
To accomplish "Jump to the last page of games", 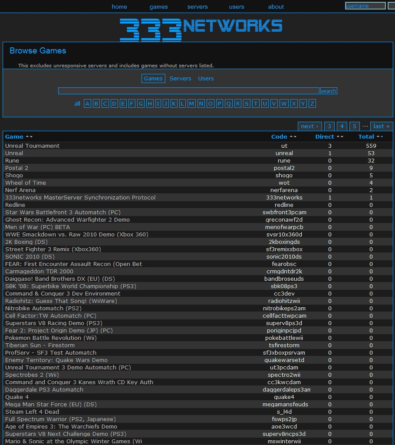I will coord(381,126).
